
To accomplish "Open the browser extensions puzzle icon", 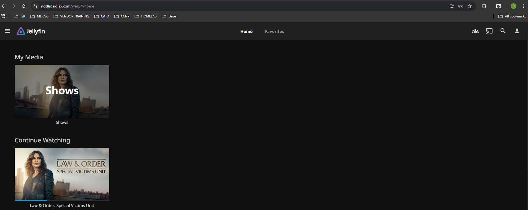I will pos(484,6).
